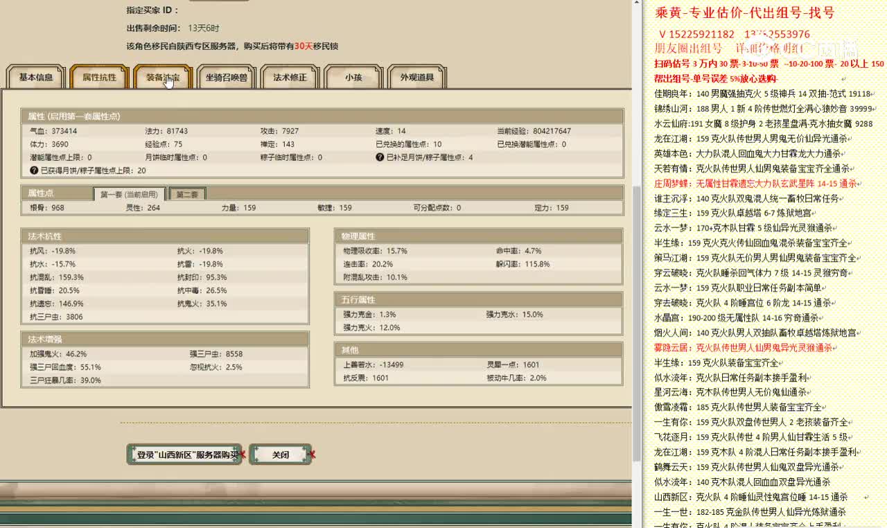Click the 水云仙府 191女魔 listing line
Image resolution: width=887 pixels, height=528 pixels.
(764, 123)
